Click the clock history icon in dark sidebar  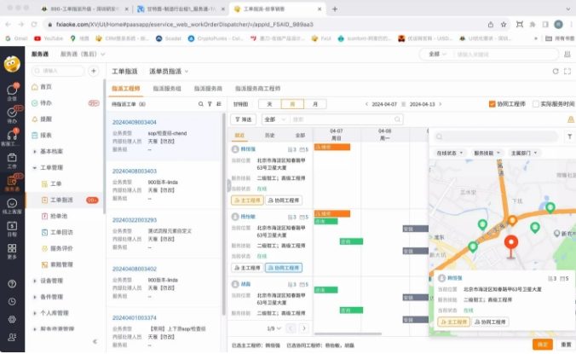click(12, 301)
